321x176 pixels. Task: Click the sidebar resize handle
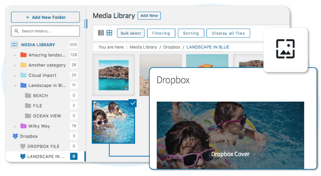pyautogui.click(x=86, y=23)
